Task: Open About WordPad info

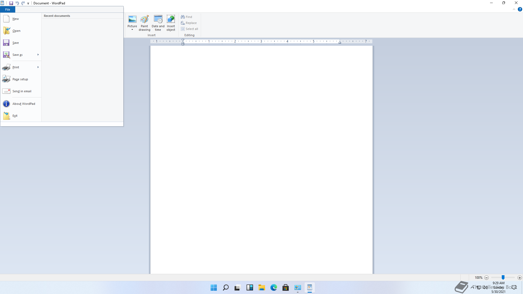Action: [21, 104]
